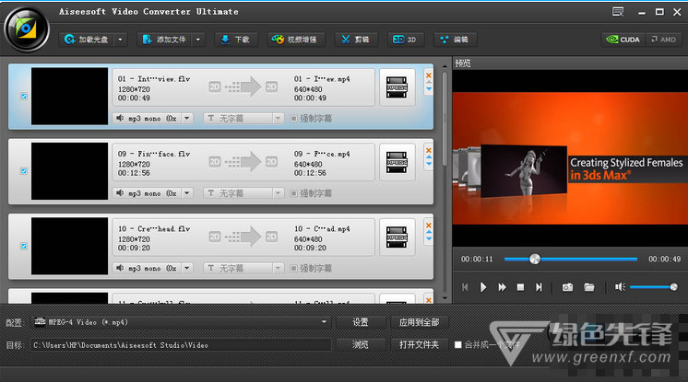
Task: Click the 应用到全部 apply to all button
Action: pyautogui.click(x=419, y=322)
